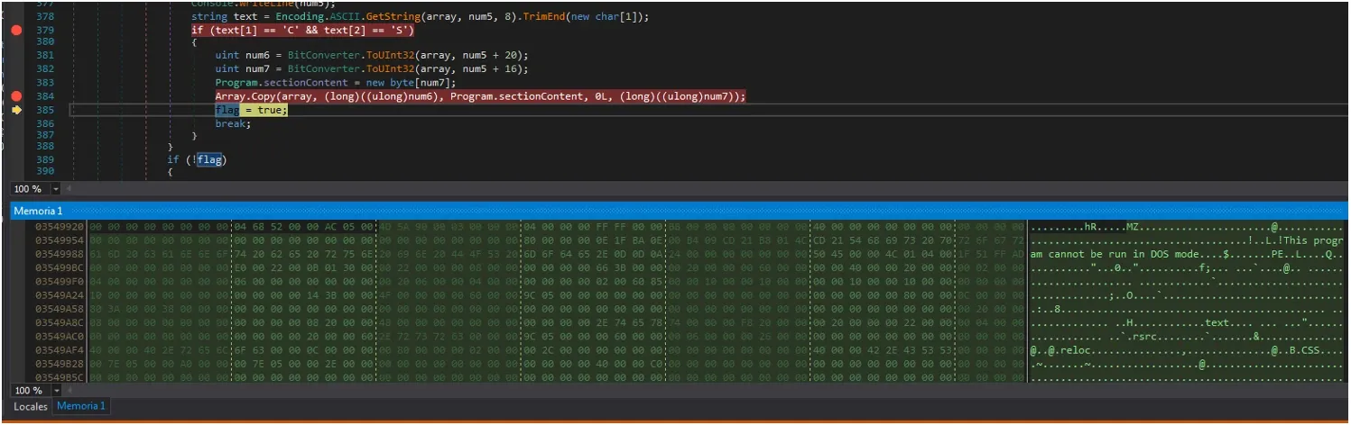Click ASCII text 'am cannot be run in DOS mode'
The width and height of the screenshot is (1351, 425).
click(1116, 254)
